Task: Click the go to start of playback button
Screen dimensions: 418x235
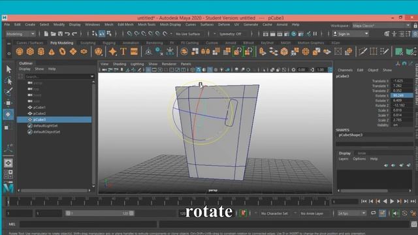Action: [364, 202]
